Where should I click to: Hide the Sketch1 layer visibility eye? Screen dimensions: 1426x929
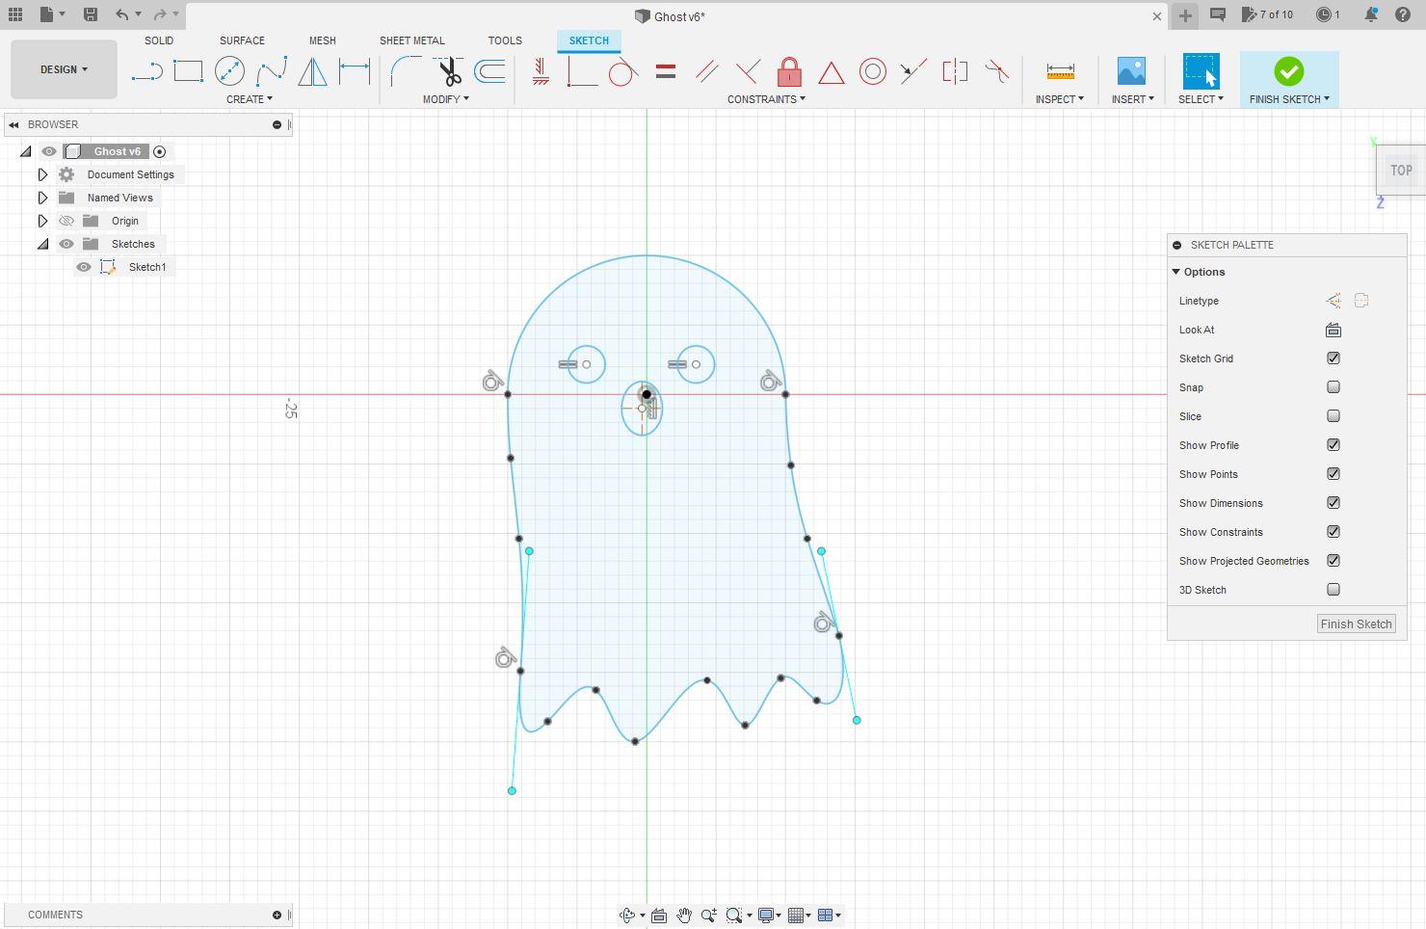pos(84,267)
